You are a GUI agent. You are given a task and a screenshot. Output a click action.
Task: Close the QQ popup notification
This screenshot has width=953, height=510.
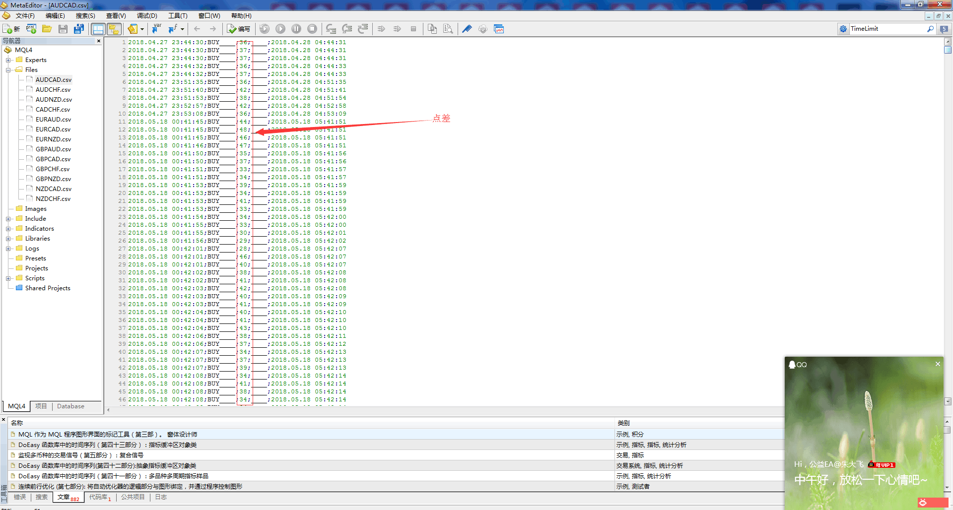tap(938, 364)
